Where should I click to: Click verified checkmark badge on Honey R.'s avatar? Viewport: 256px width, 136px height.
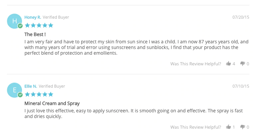[x=20, y=26]
